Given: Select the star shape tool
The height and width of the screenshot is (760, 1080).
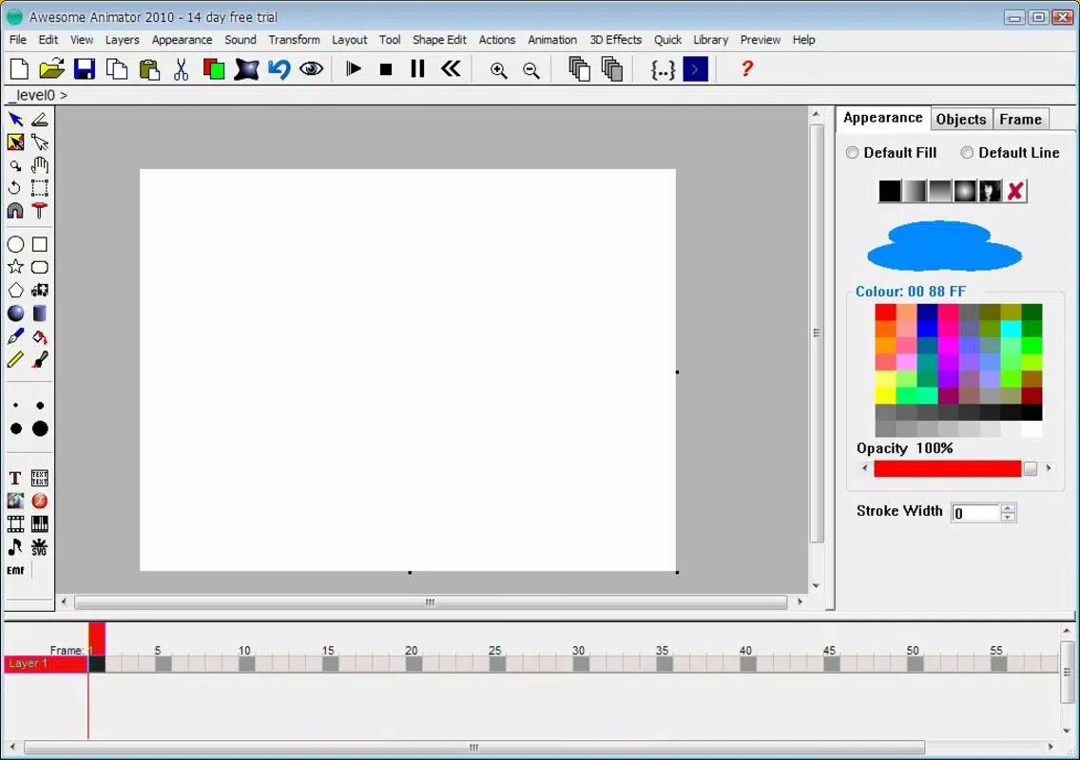Looking at the screenshot, I should [x=15, y=267].
